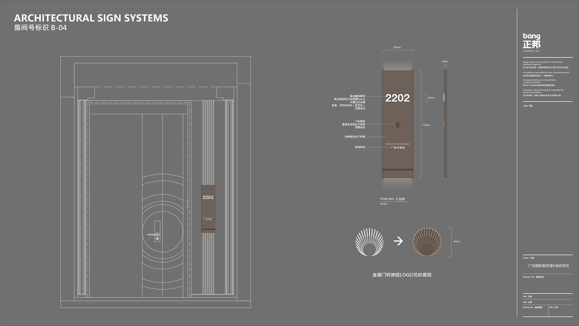Click the Design label under Front view
Screen dimensions: 579x326
coord(384,204)
